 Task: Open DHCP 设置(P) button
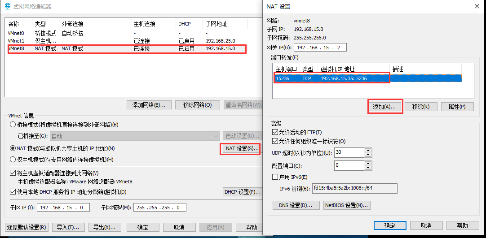click(242, 192)
